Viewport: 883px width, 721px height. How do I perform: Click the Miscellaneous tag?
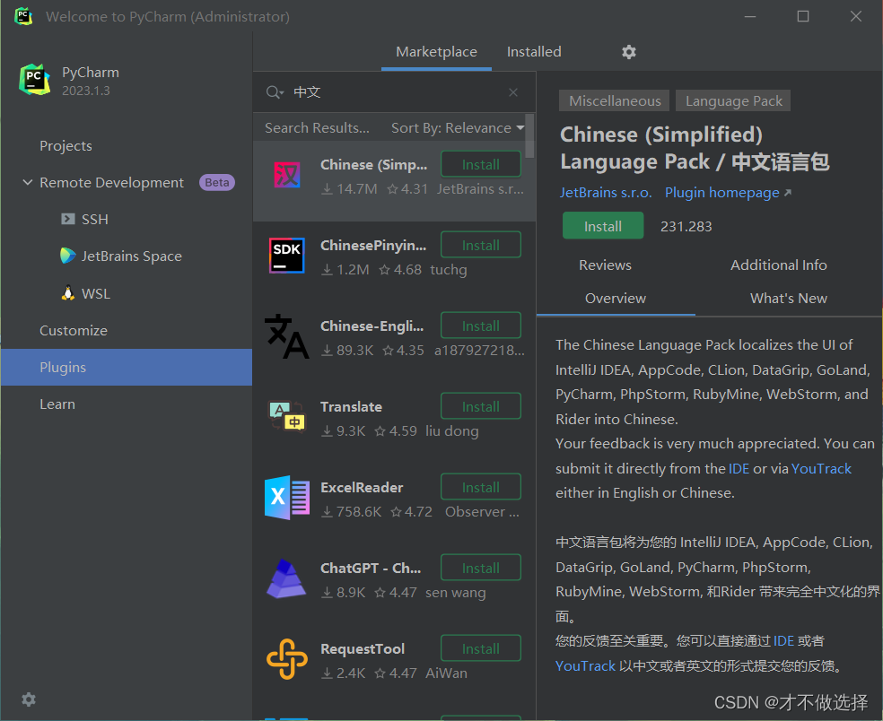(615, 100)
